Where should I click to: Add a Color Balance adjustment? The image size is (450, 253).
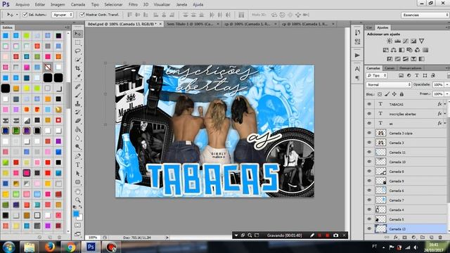point(394,50)
